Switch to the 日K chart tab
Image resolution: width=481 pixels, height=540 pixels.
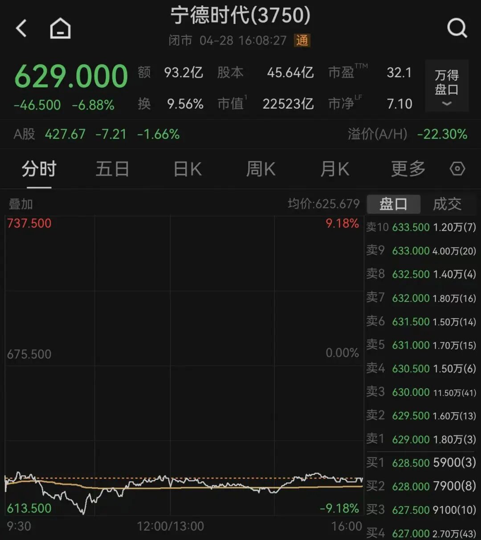187,169
